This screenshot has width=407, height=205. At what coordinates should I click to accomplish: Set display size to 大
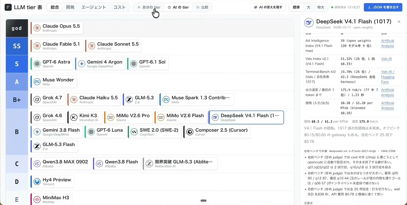[x=308, y=7]
